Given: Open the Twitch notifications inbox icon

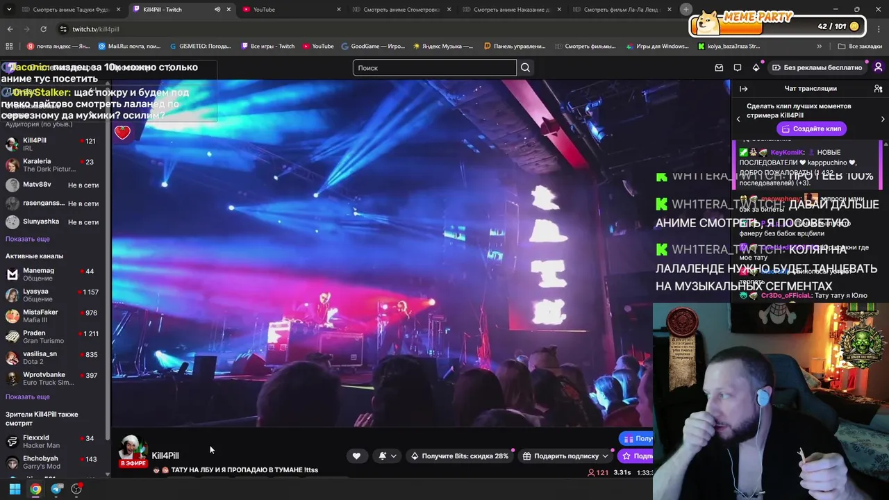Looking at the screenshot, I should pyautogui.click(x=719, y=67).
